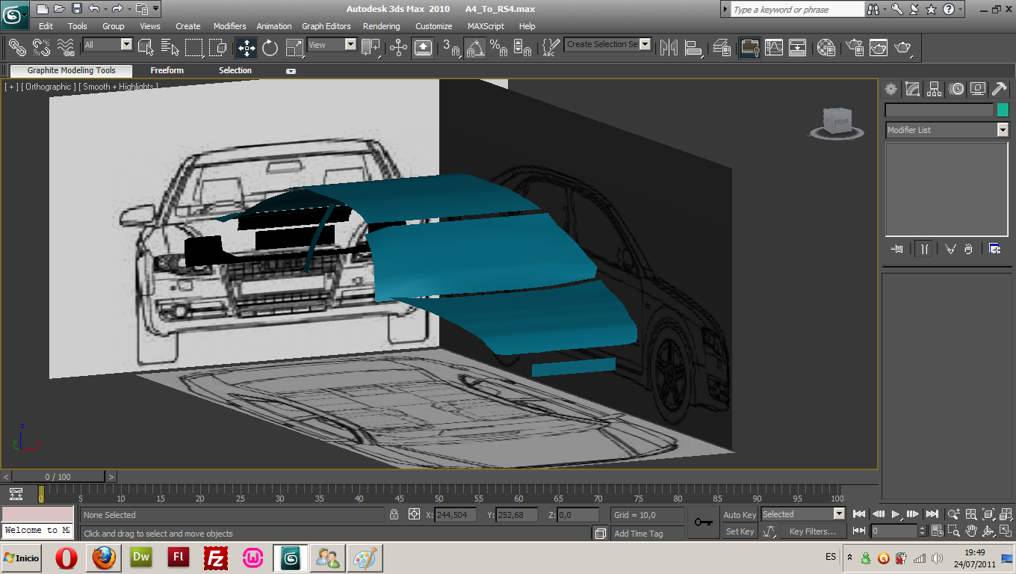
Task: Open the Create Selection Set dropdown
Action: click(645, 45)
